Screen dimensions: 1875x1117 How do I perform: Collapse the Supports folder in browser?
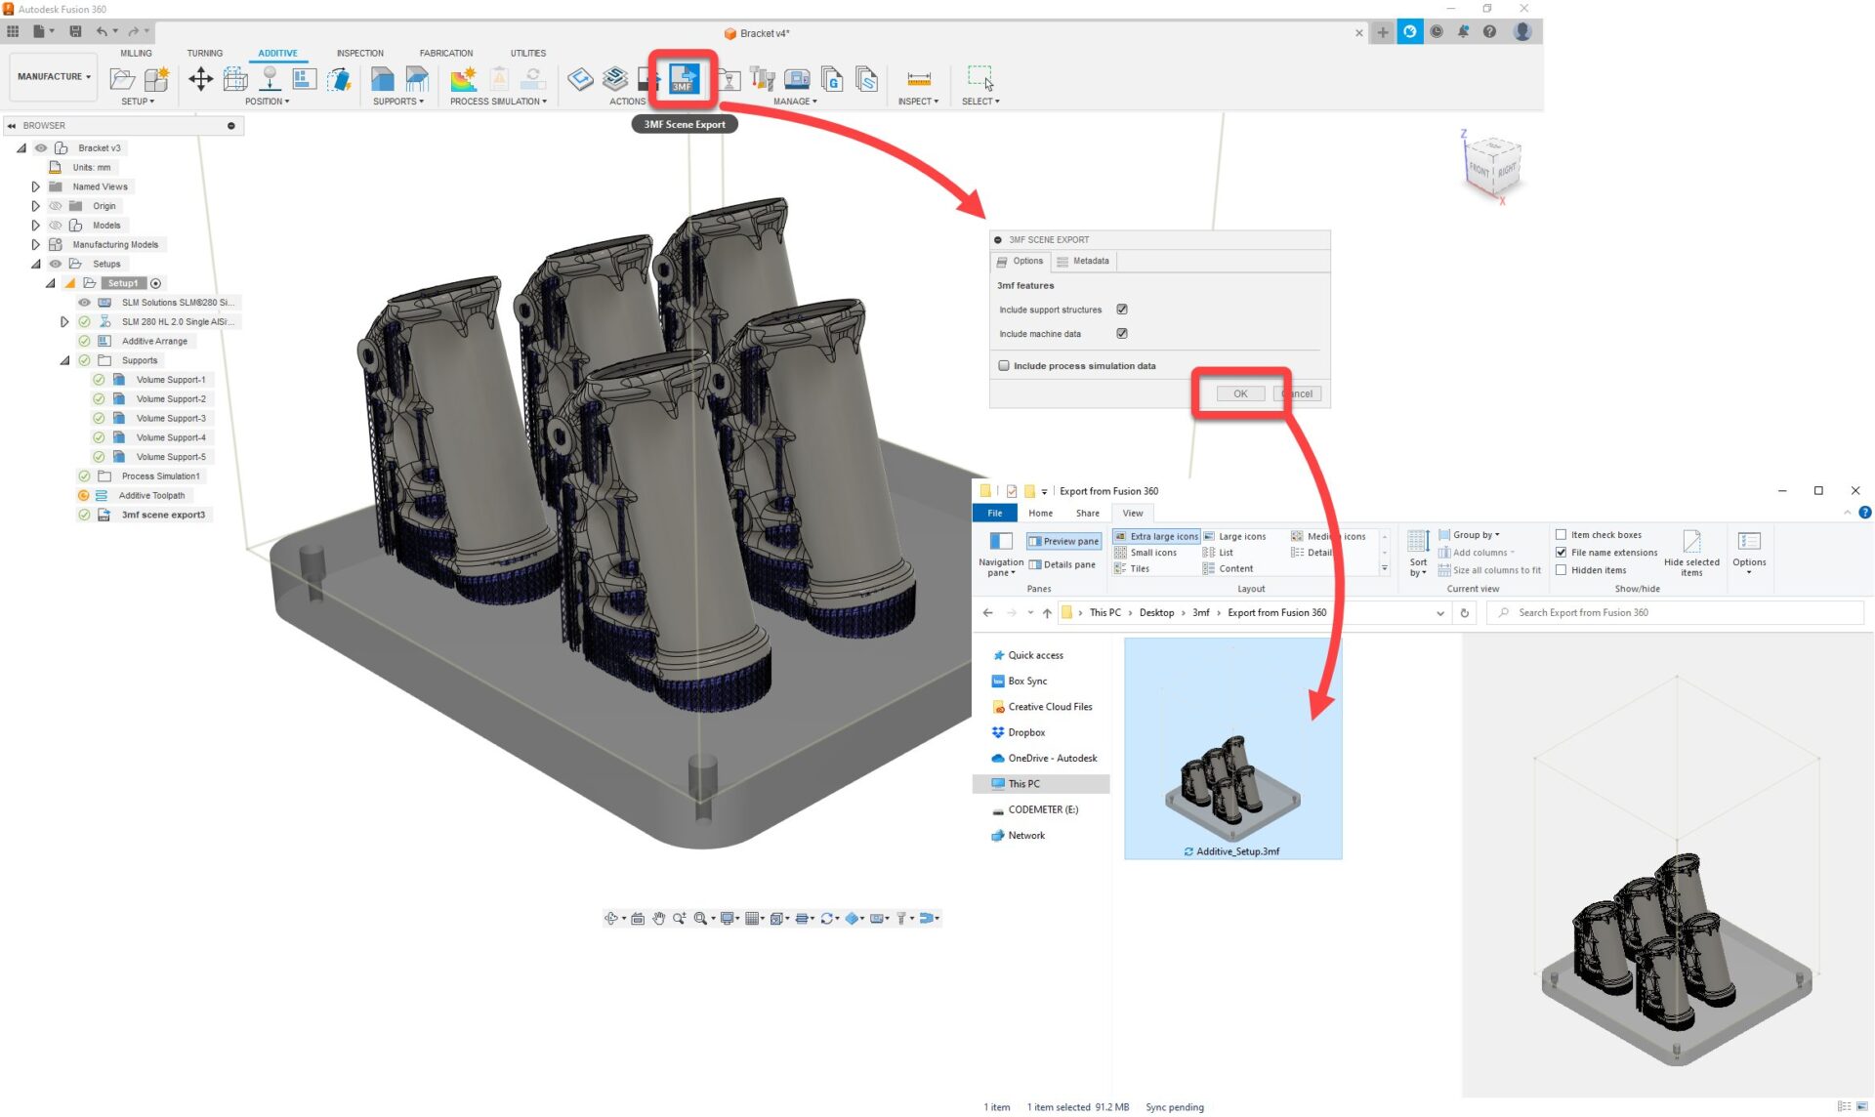click(x=64, y=360)
